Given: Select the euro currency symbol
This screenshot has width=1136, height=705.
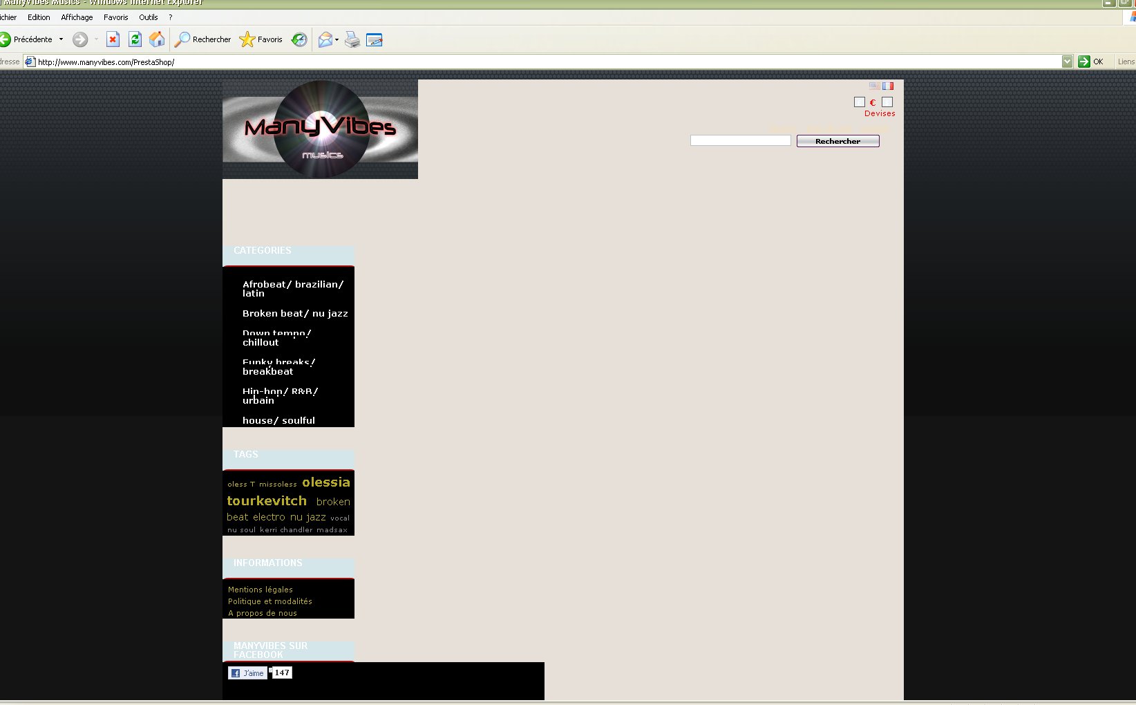Looking at the screenshot, I should point(873,102).
